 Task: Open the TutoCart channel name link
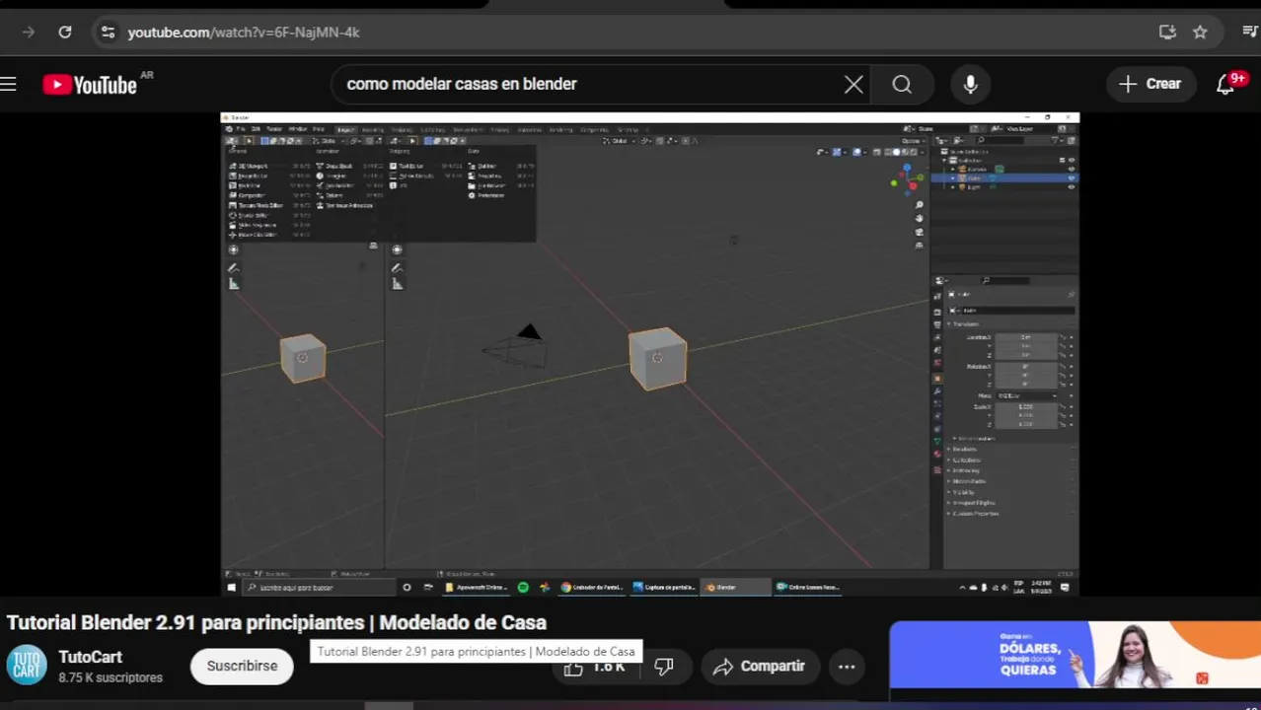tap(90, 658)
